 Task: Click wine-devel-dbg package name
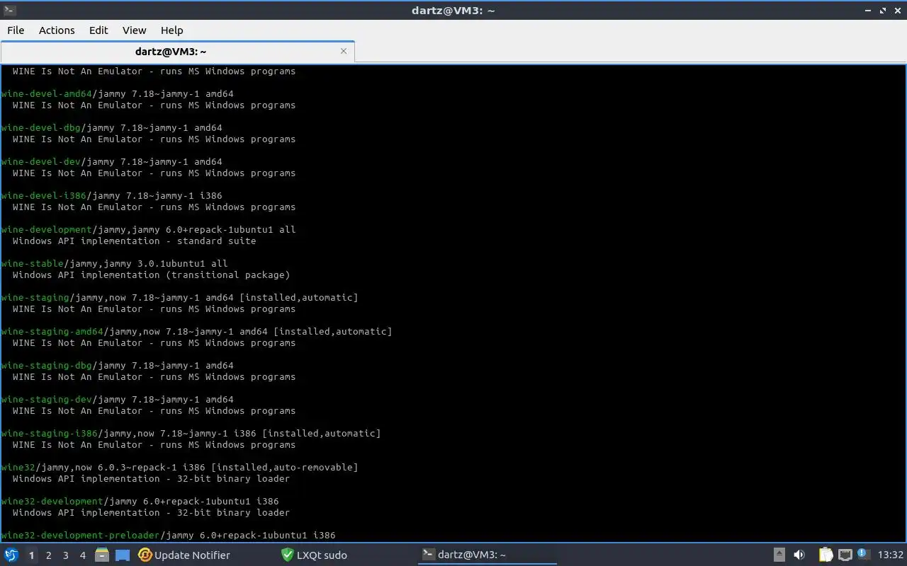41,128
